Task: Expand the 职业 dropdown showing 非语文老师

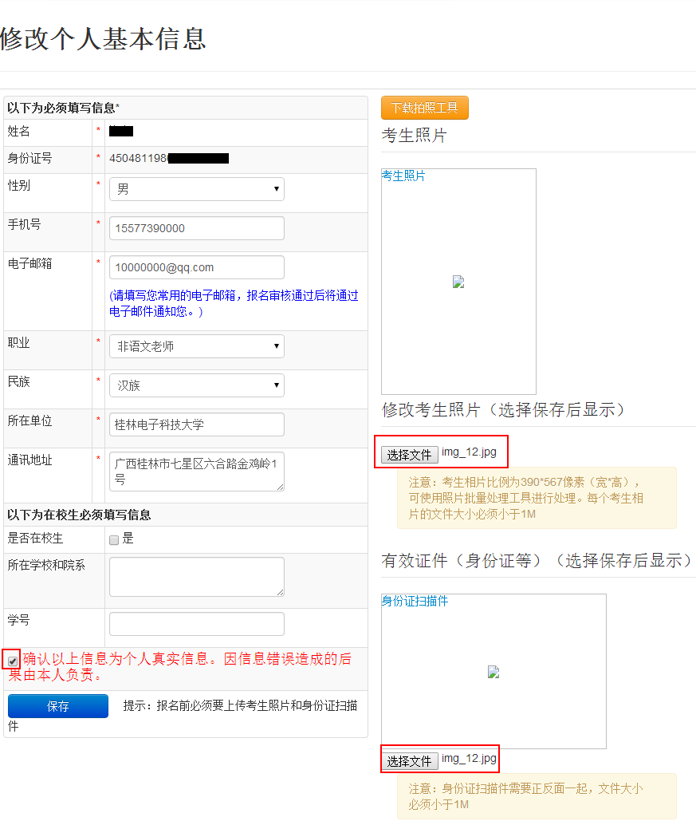Action: click(196, 346)
